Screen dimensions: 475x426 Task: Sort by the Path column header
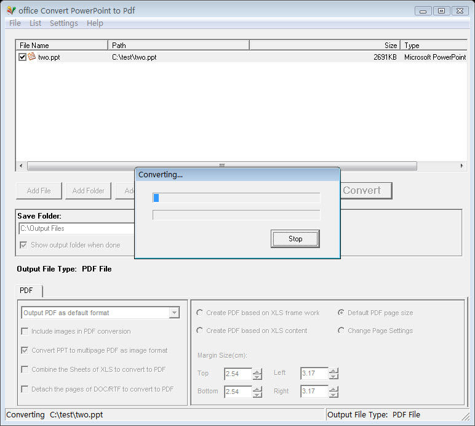point(178,46)
